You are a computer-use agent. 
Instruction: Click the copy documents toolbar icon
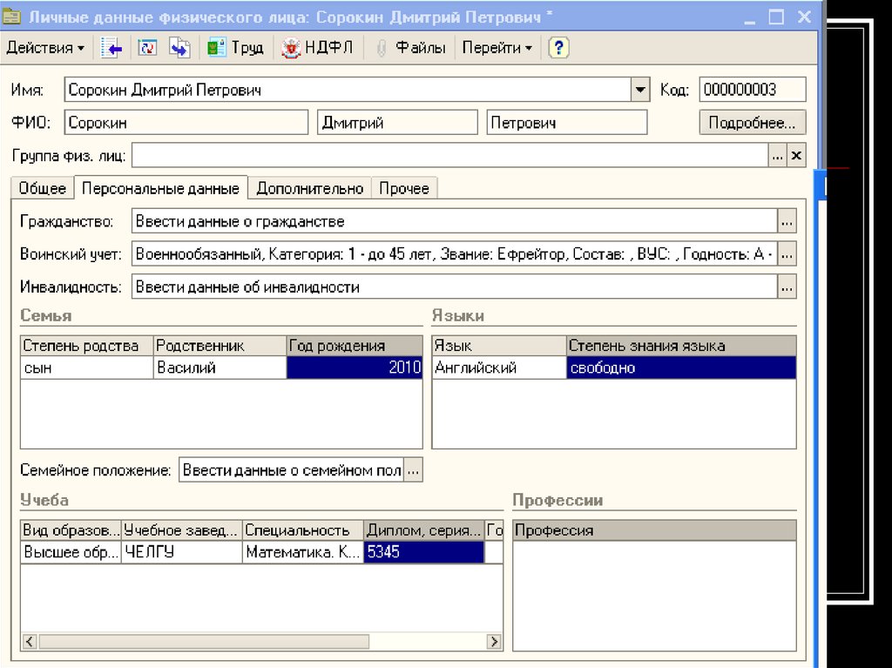179,48
